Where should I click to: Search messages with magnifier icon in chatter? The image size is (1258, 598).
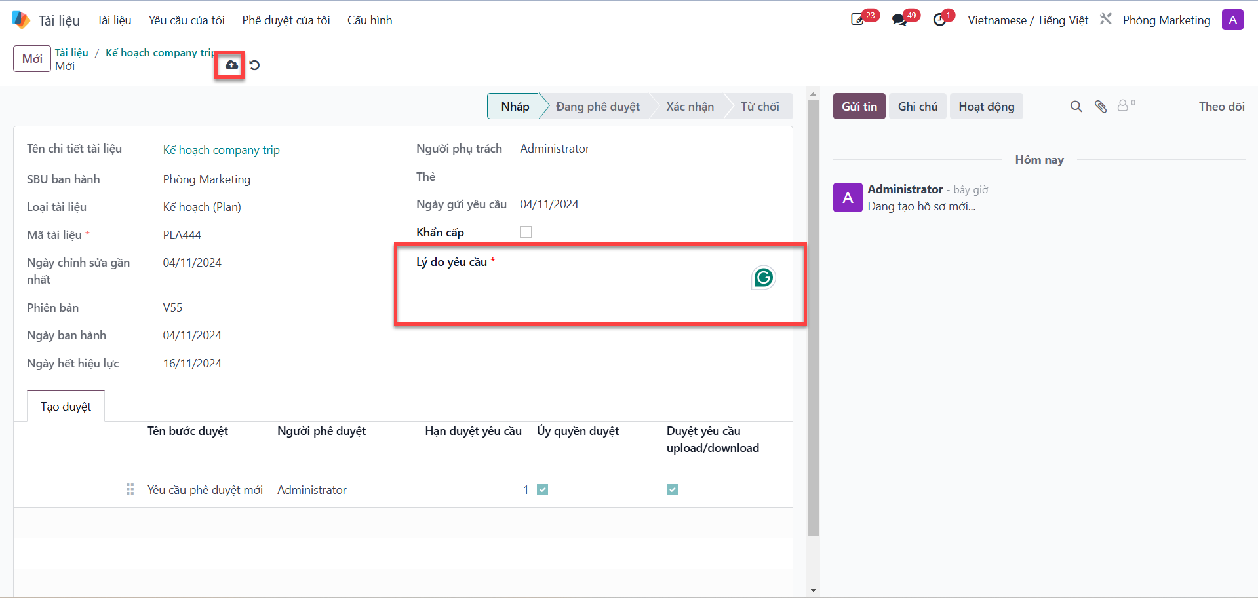point(1076,106)
